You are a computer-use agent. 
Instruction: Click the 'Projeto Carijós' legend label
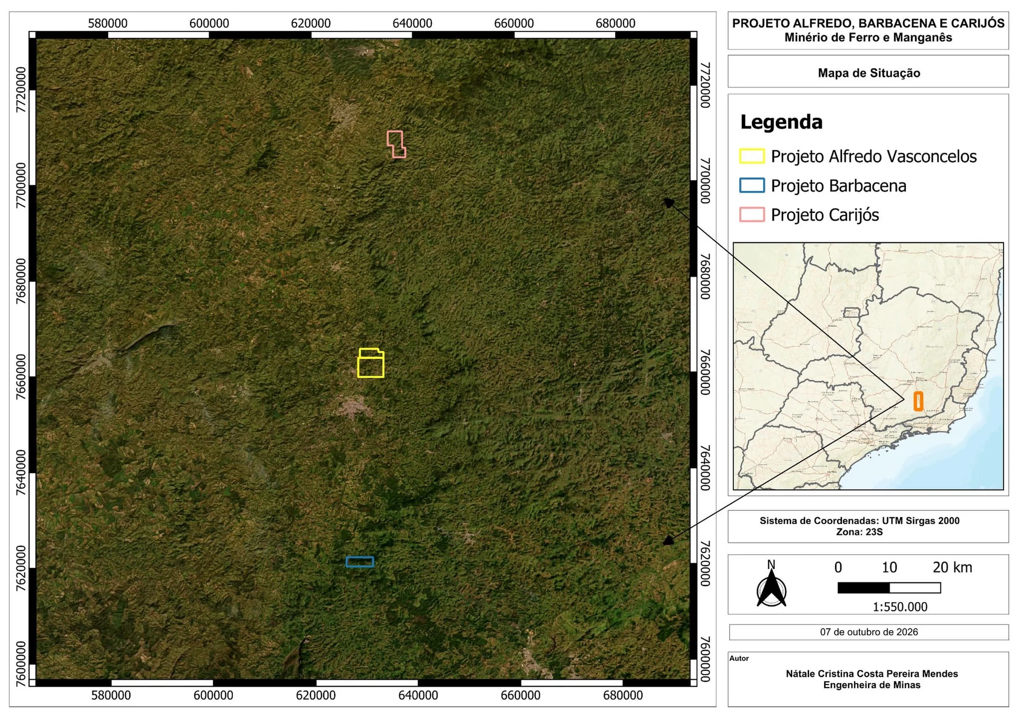click(825, 215)
